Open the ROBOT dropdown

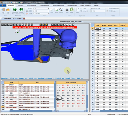coord(48,9)
